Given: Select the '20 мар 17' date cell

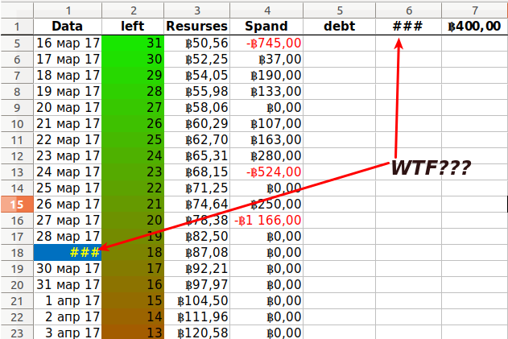Looking at the screenshot, I should [68, 108].
